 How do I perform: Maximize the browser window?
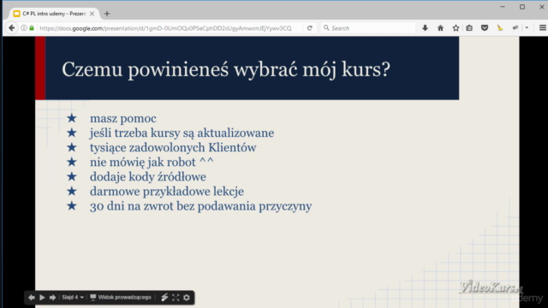(522, 7)
